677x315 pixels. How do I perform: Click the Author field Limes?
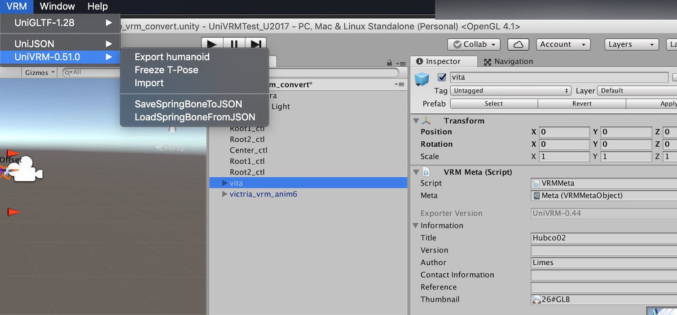click(x=604, y=262)
